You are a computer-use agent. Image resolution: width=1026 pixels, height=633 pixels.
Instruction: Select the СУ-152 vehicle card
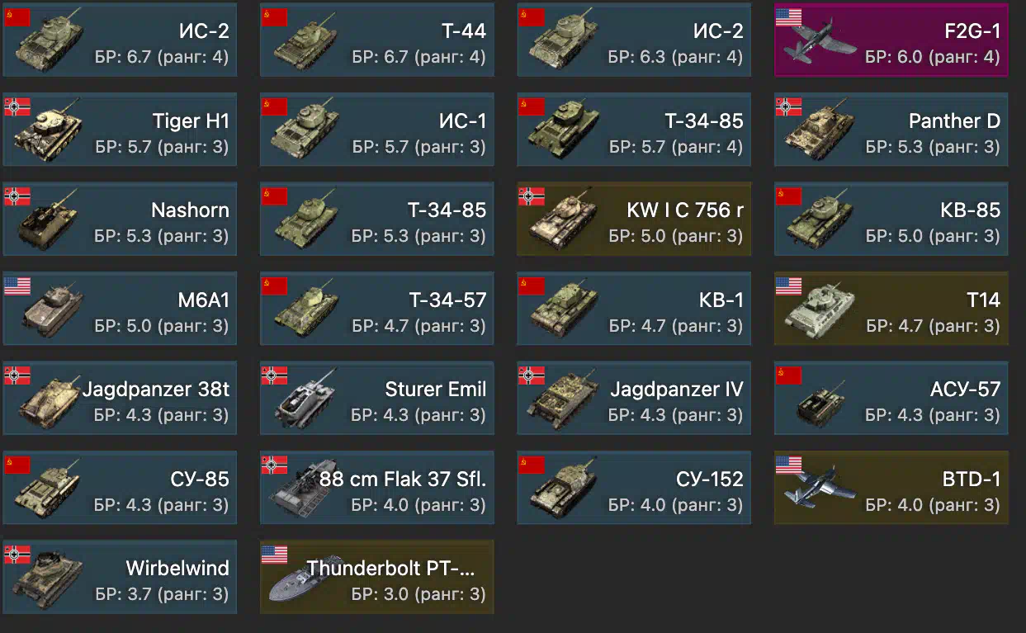pos(635,488)
